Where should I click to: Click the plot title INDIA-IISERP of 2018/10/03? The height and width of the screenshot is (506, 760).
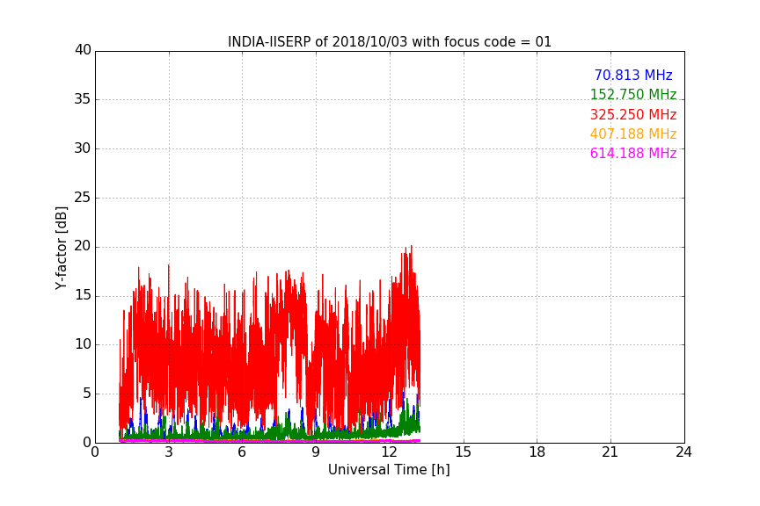(389, 42)
